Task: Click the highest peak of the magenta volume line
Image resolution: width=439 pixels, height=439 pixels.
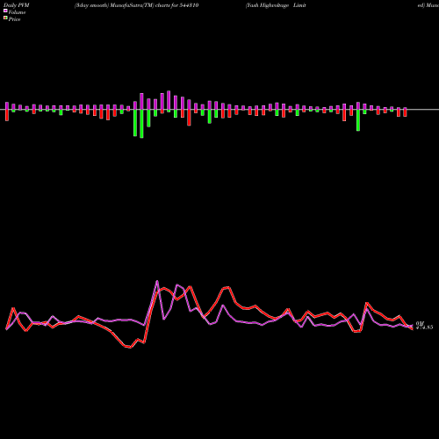Action: point(157,281)
